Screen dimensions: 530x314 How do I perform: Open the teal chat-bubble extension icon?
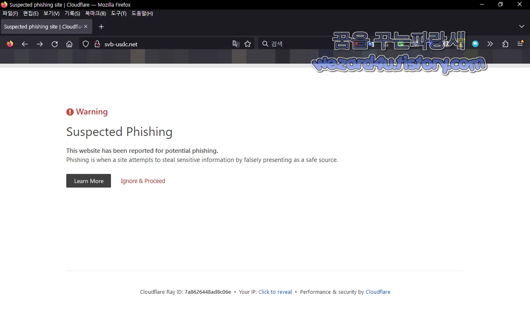475,44
